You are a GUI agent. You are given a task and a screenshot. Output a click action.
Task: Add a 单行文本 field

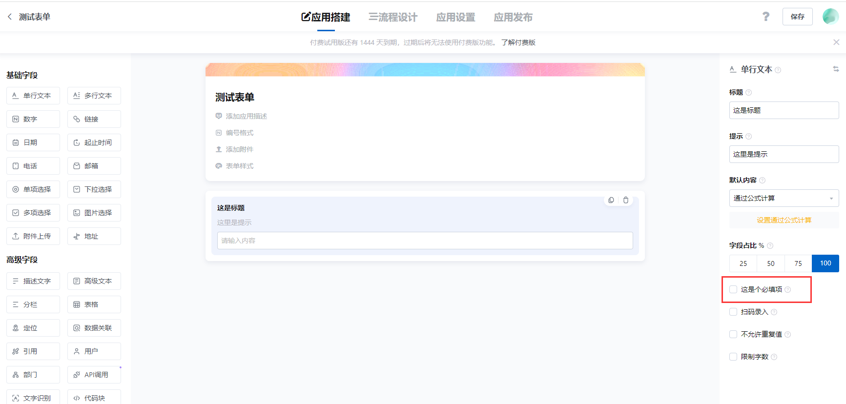33,96
